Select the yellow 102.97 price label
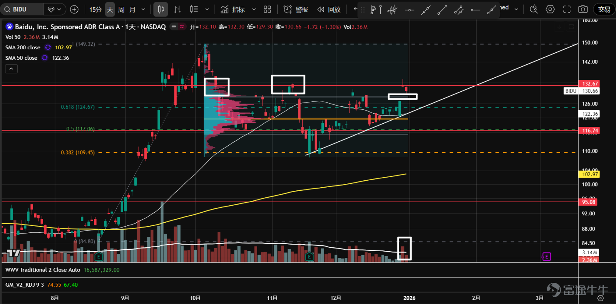This screenshot has height=304, width=616. (590, 174)
